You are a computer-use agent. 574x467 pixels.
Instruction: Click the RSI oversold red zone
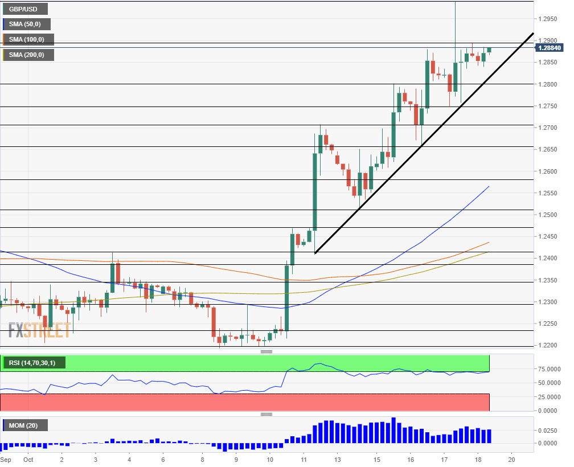click(244, 402)
